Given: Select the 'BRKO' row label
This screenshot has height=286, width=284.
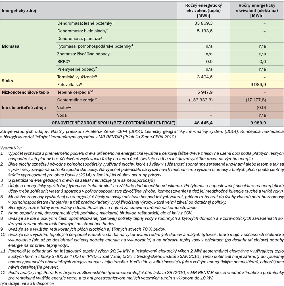Looking at the screenshot, I should (x=64, y=61).
